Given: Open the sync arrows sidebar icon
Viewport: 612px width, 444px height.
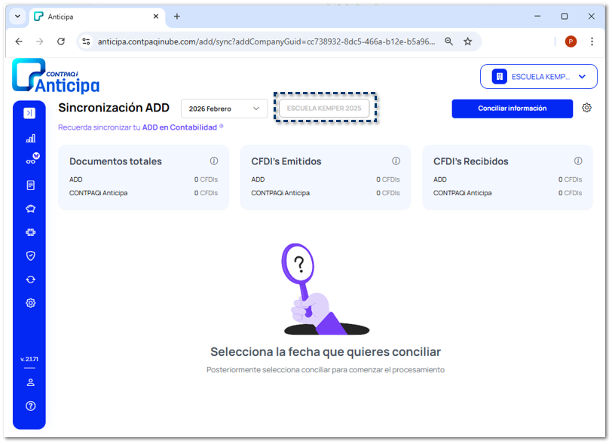Looking at the screenshot, I should coord(30,280).
